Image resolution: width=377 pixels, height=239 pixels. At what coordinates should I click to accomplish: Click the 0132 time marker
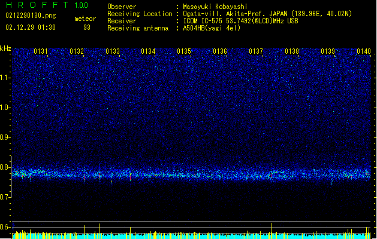(x=77, y=51)
